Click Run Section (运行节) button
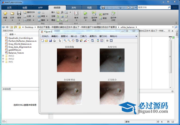This screenshot has height=125, width=180. tap(104, 14)
